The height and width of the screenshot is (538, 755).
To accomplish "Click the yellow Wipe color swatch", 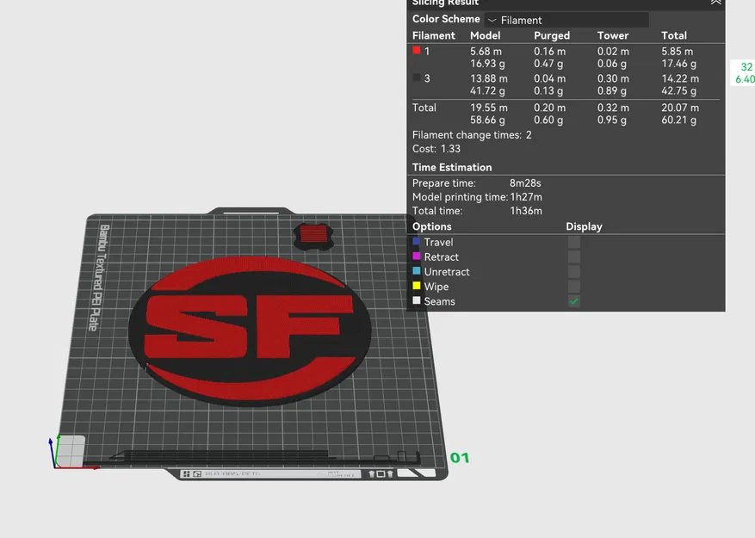I will point(417,286).
